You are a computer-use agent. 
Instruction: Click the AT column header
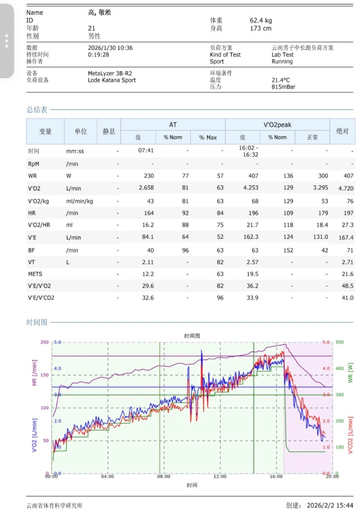pyautogui.click(x=173, y=125)
